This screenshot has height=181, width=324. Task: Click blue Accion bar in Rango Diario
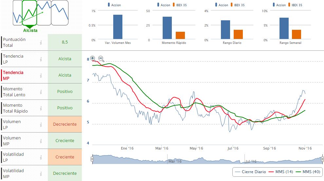tap(225, 30)
